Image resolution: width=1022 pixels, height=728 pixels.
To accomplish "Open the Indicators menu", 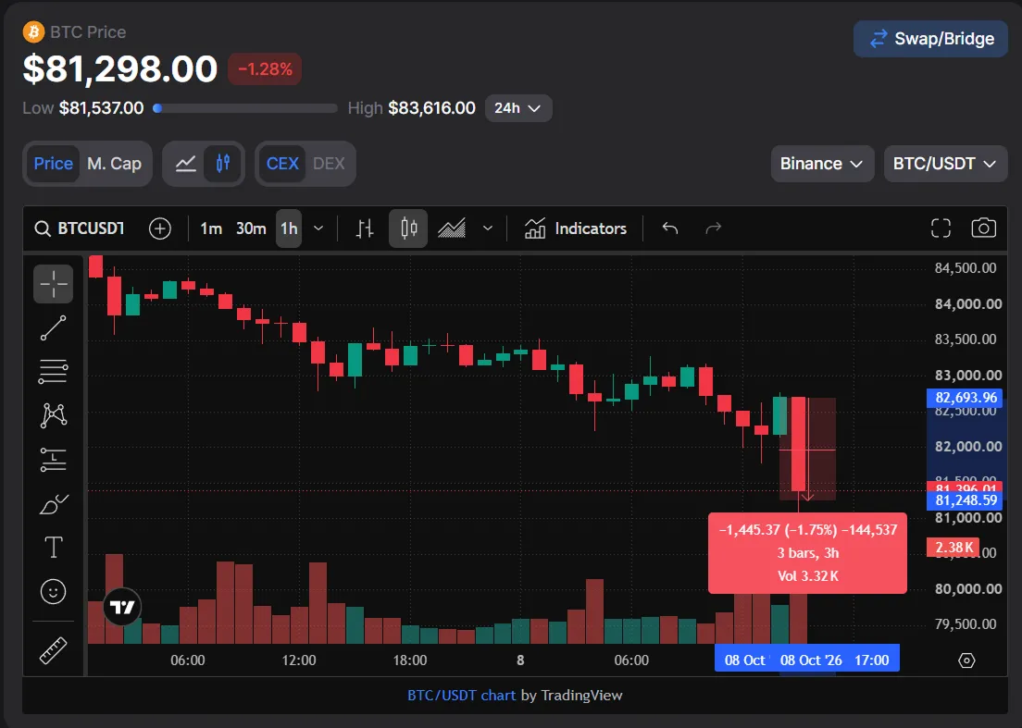I will pyautogui.click(x=575, y=228).
